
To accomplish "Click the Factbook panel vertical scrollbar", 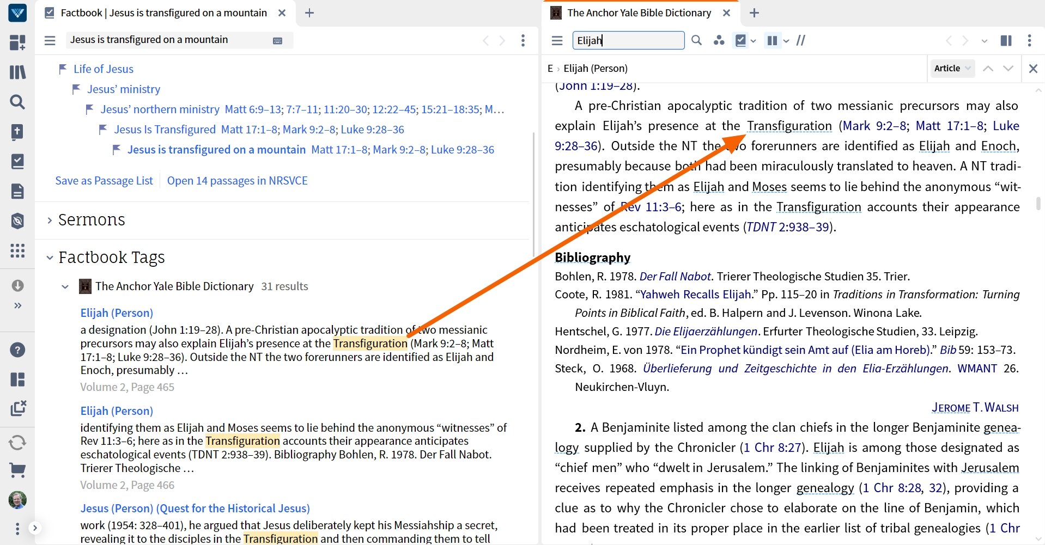I will tap(533, 194).
